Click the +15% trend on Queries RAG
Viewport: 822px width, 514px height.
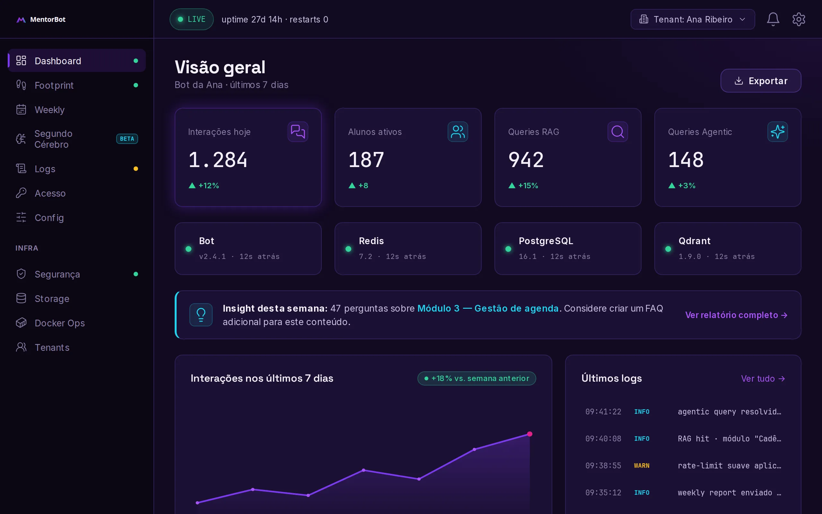pyautogui.click(x=523, y=186)
